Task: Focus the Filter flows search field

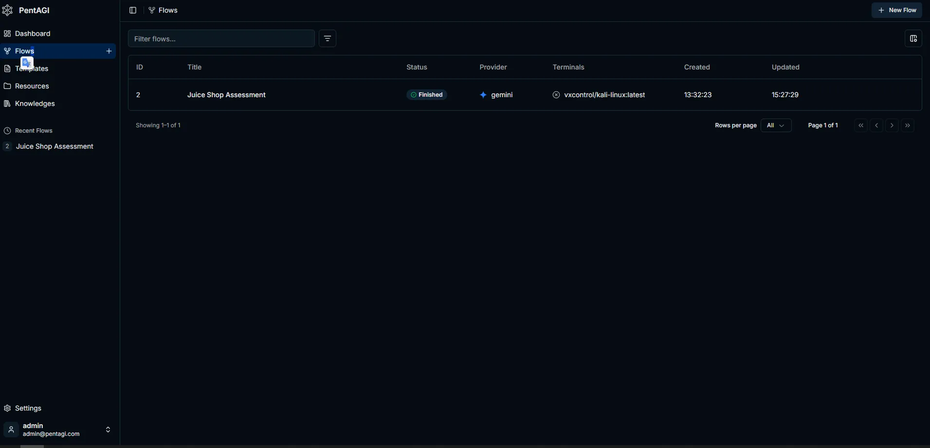Action: coord(221,38)
